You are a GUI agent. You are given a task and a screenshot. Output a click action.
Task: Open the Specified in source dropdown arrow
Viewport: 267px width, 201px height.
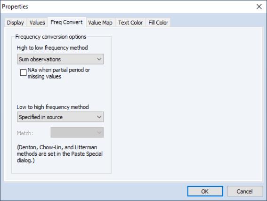coord(99,117)
